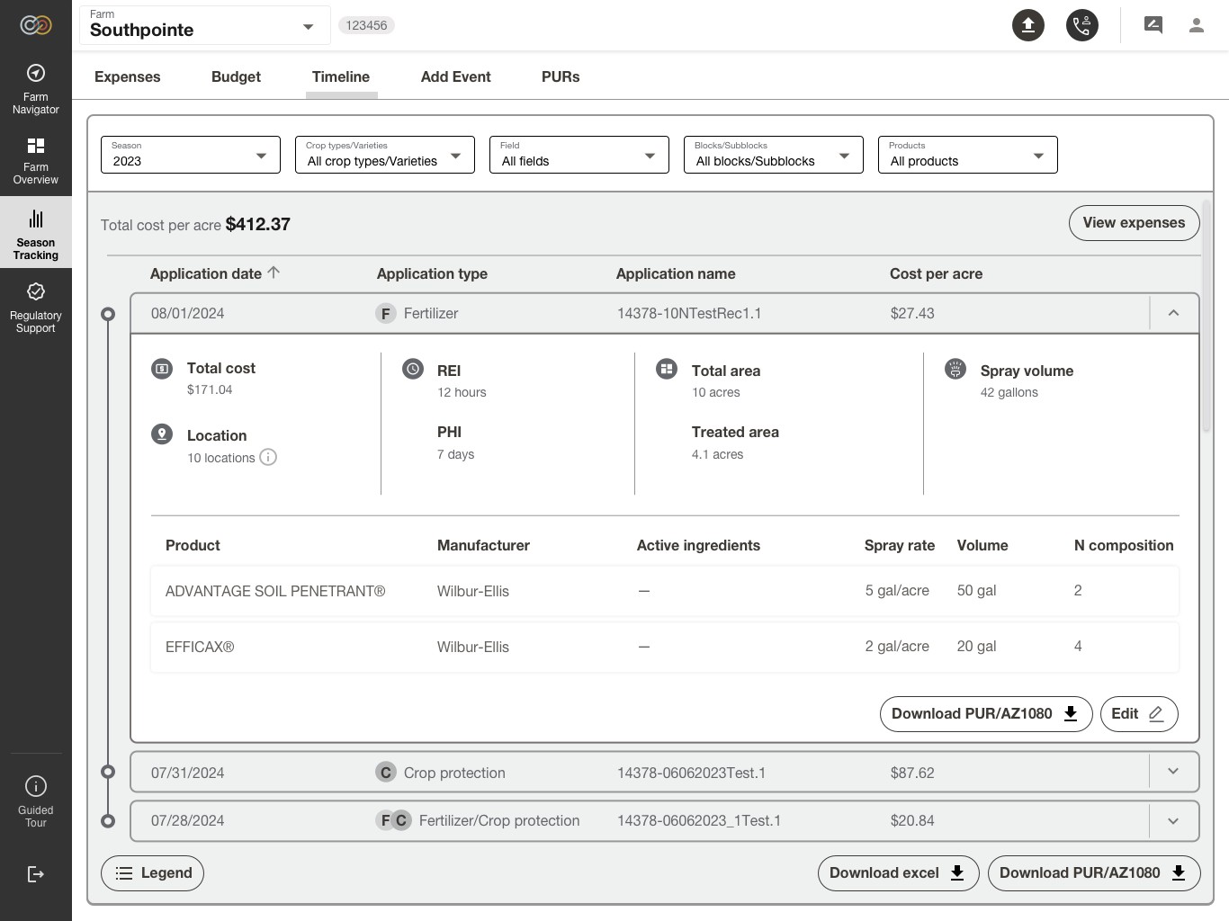The height and width of the screenshot is (921, 1229).
Task: Open the Add Event tab
Action: point(456,77)
